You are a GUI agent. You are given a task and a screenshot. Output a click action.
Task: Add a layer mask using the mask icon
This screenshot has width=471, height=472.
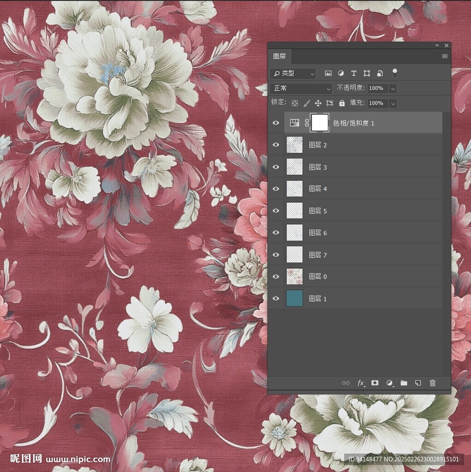click(x=375, y=383)
